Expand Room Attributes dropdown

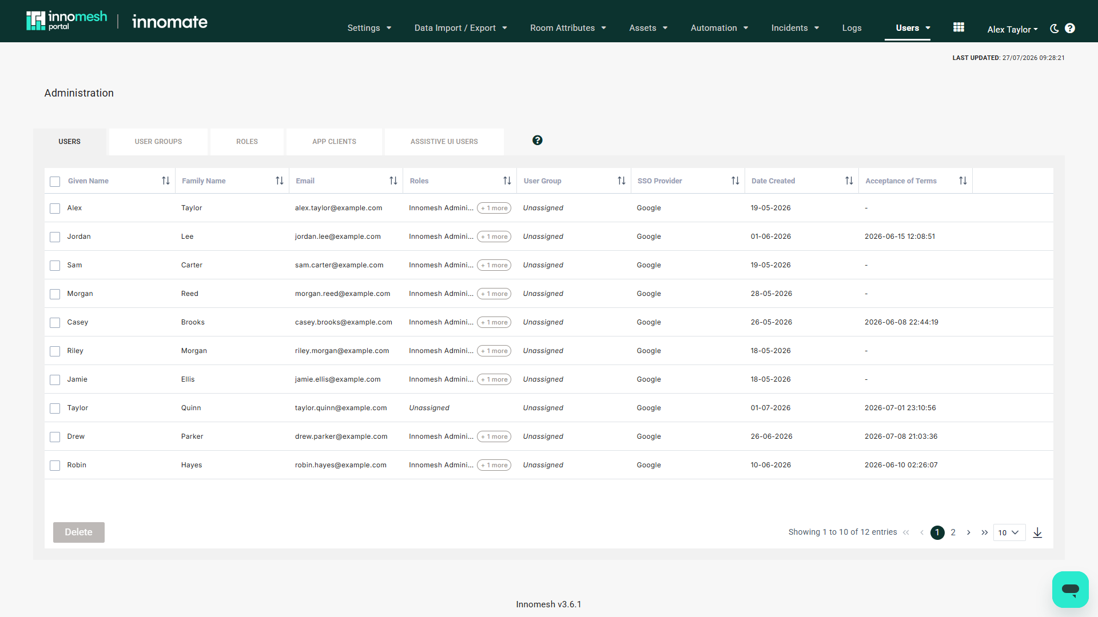[568, 28]
